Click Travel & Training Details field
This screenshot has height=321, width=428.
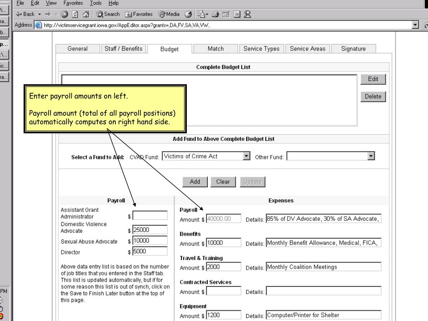coord(324,267)
